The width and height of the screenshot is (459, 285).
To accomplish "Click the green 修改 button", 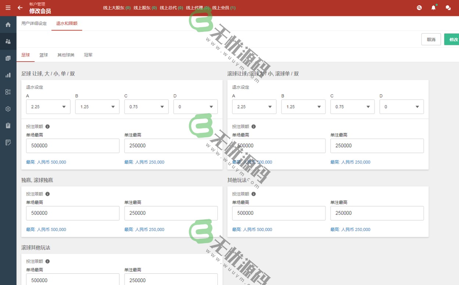I will coord(452,40).
